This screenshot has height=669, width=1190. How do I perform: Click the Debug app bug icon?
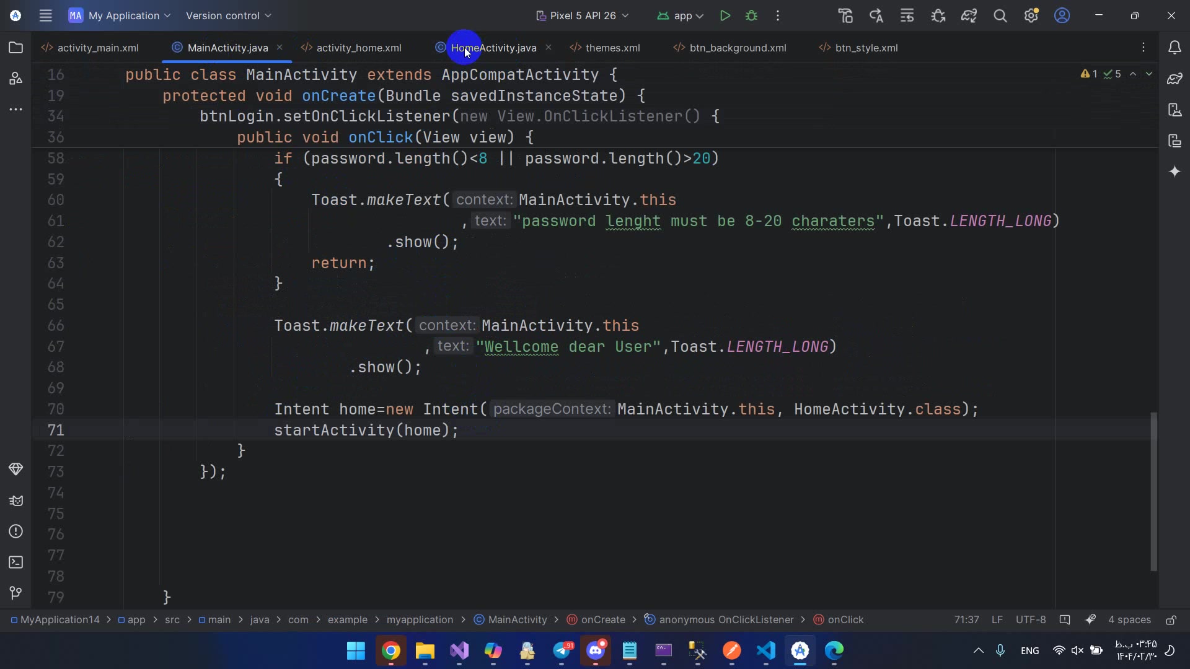[x=751, y=15]
